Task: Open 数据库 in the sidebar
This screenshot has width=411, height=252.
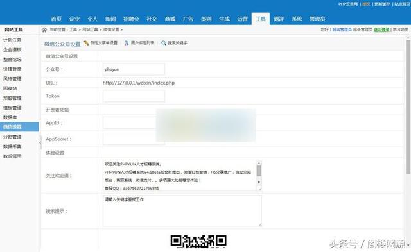Action: pos(10,117)
